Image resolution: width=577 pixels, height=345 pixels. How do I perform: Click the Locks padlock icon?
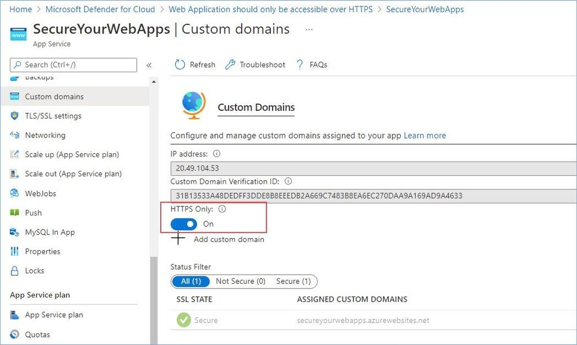14,271
